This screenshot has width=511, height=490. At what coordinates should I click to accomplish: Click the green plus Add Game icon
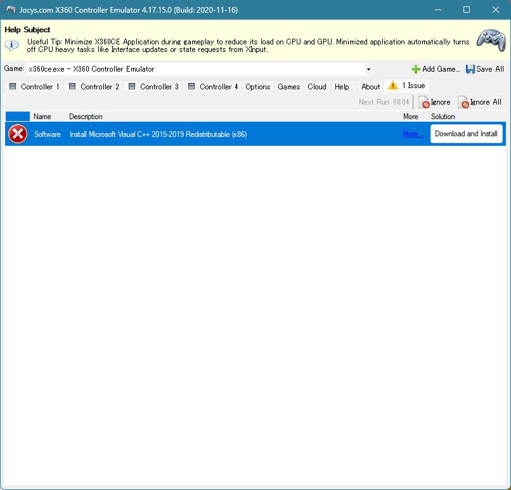point(416,69)
